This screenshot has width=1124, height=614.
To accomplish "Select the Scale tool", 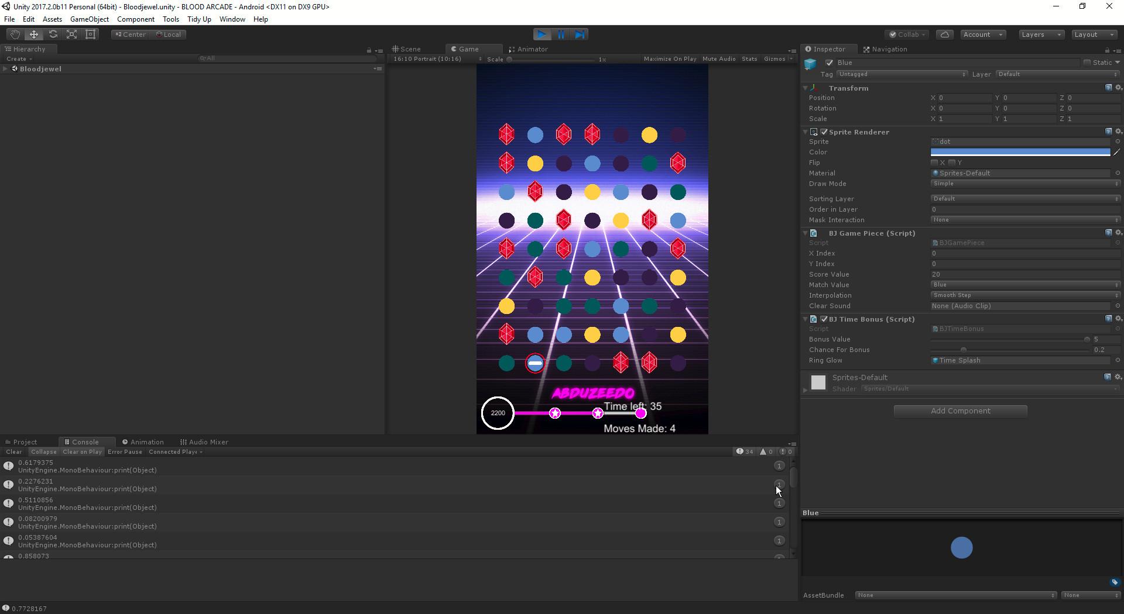I will coord(71,35).
